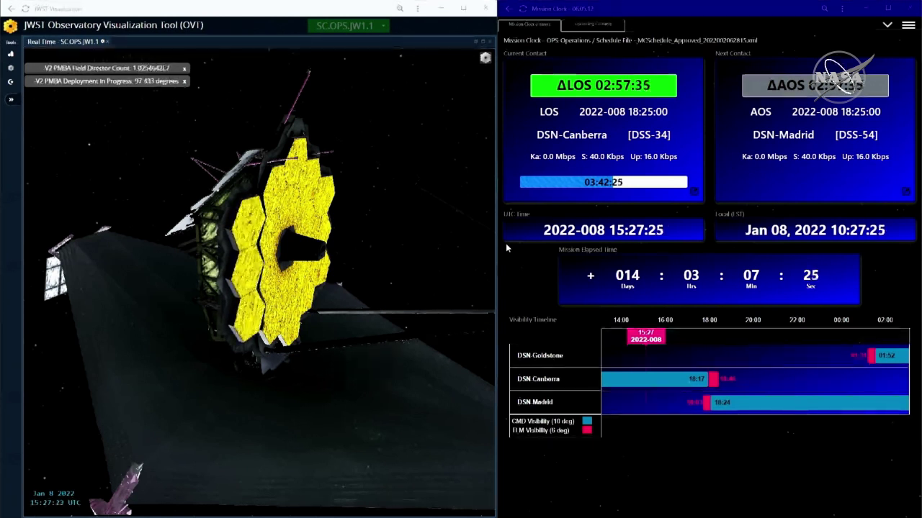Click the OVT gear logo icon
Screen dimensions: 922x518
click(10, 27)
